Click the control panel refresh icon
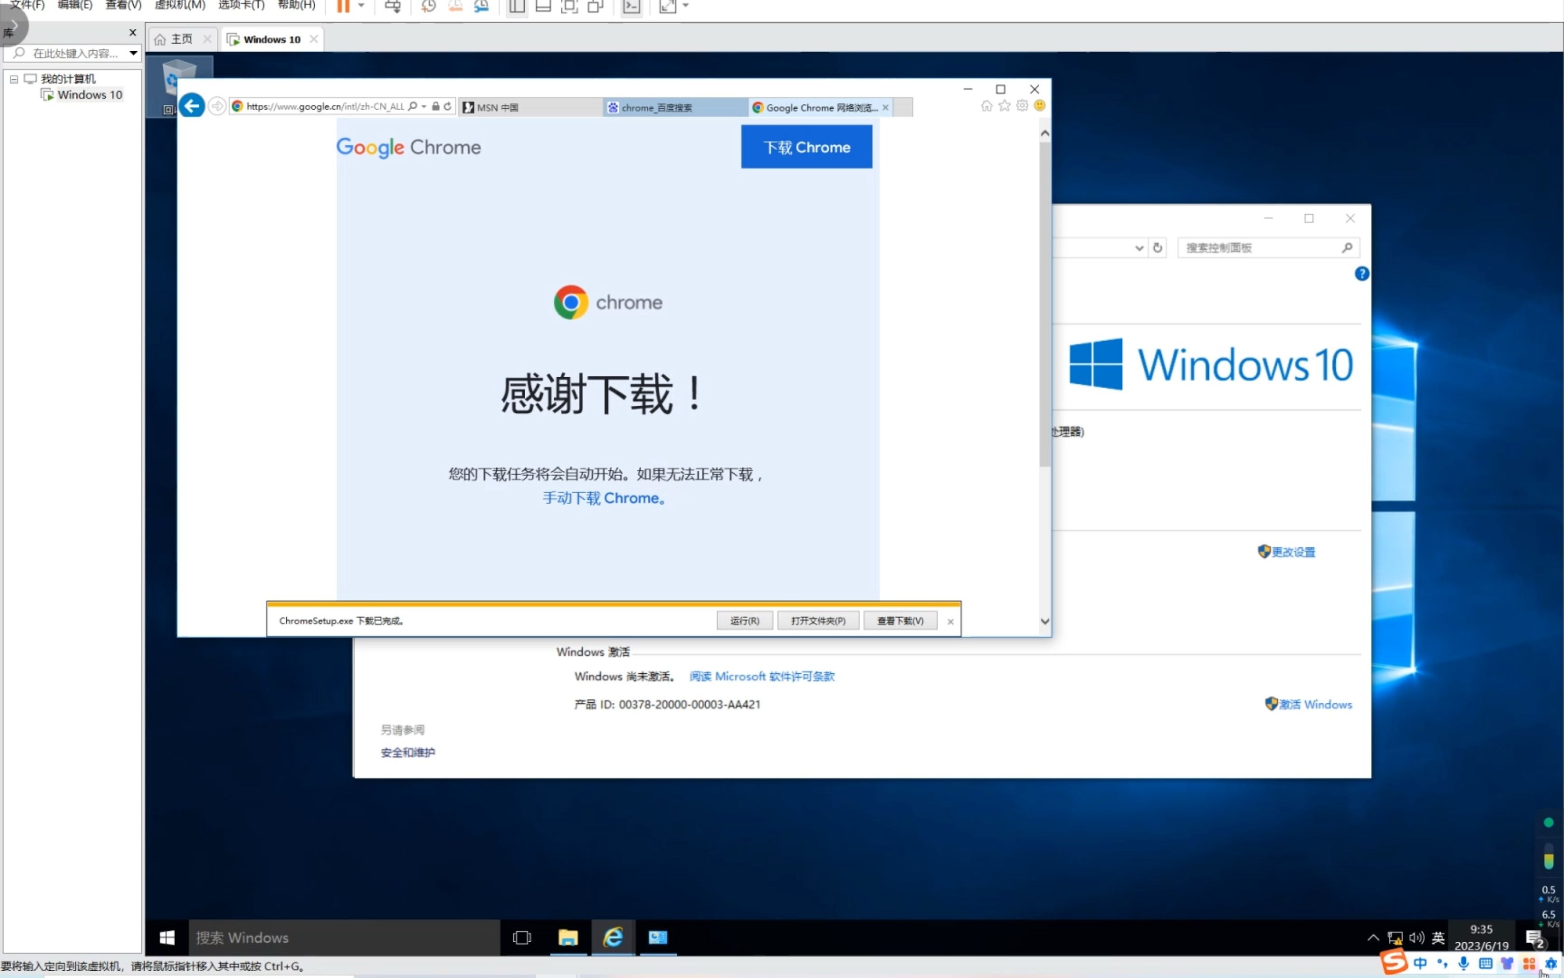 [1158, 248]
